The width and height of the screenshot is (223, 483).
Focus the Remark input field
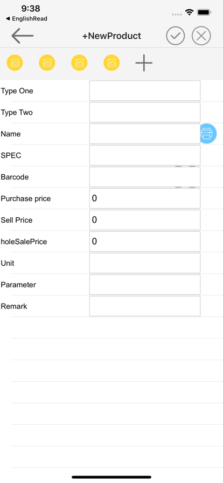pyautogui.click(x=145, y=306)
